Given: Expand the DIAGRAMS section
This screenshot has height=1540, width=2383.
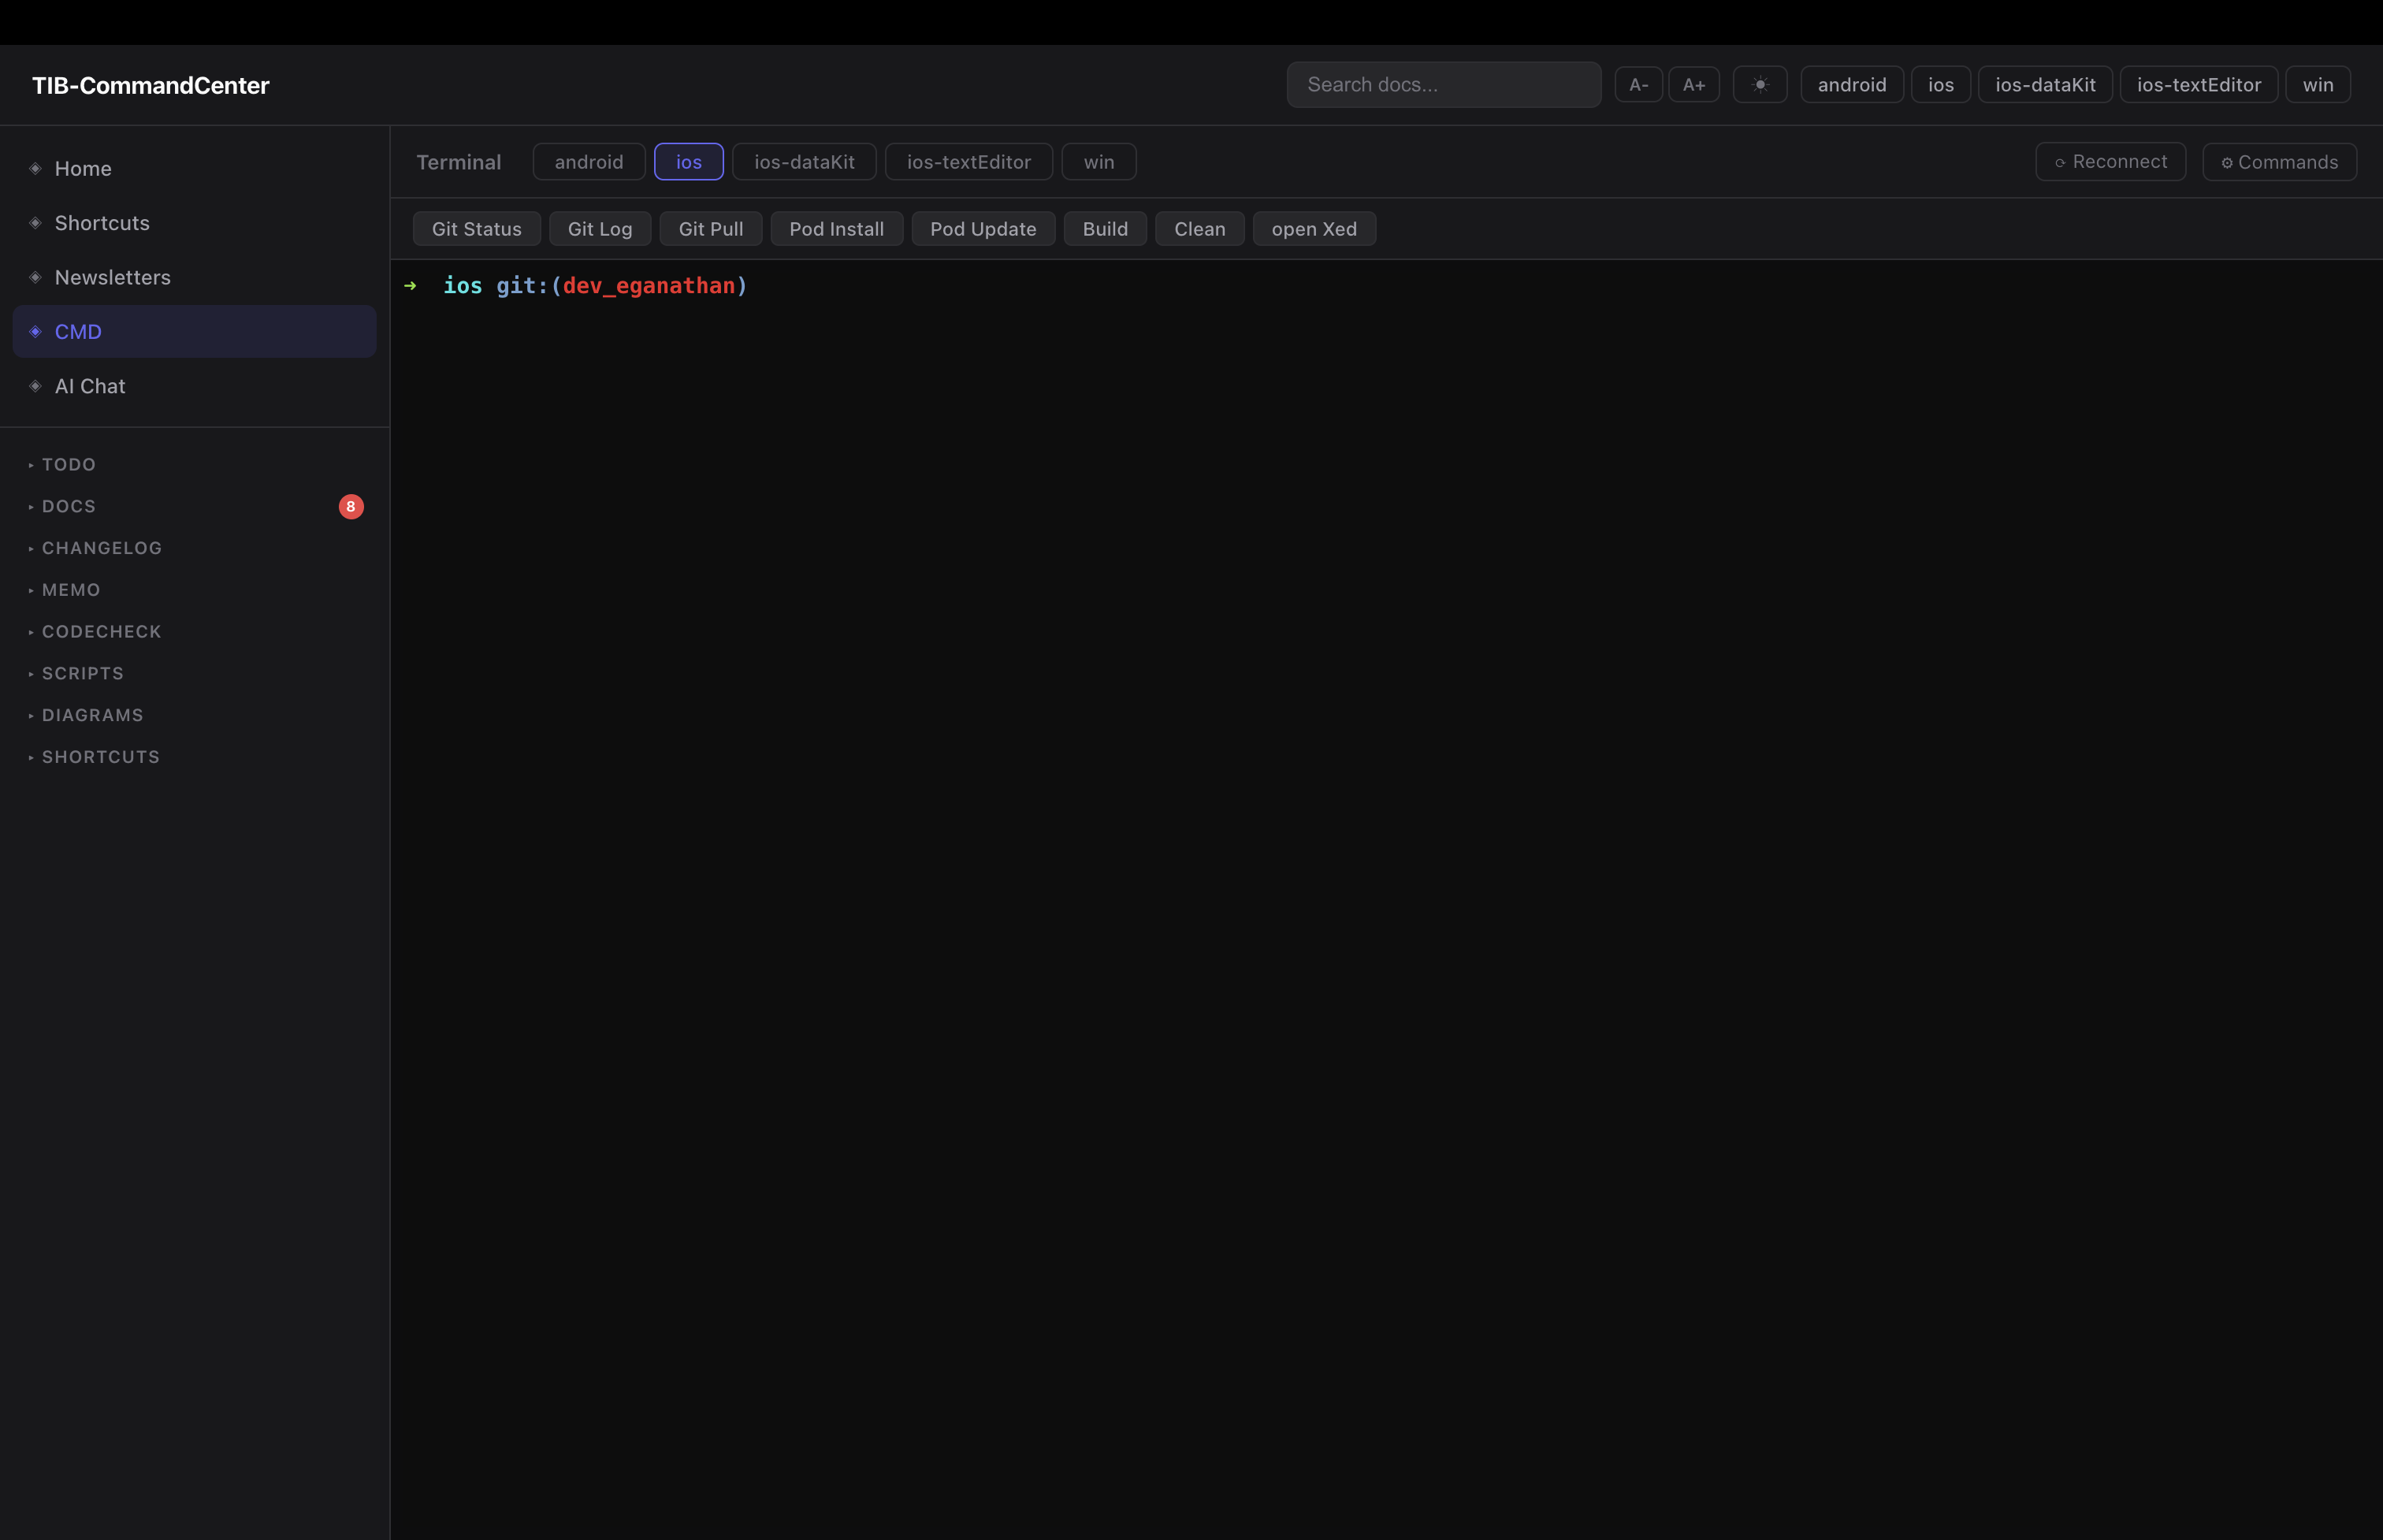Looking at the screenshot, I should (92, 715).
